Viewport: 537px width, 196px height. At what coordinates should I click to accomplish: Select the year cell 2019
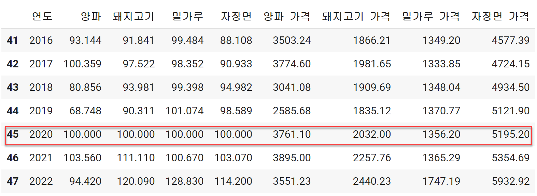pos(41,111)
